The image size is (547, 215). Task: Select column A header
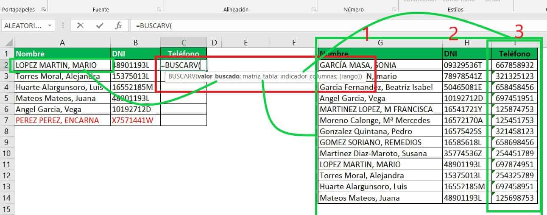(x=62, y=43)
